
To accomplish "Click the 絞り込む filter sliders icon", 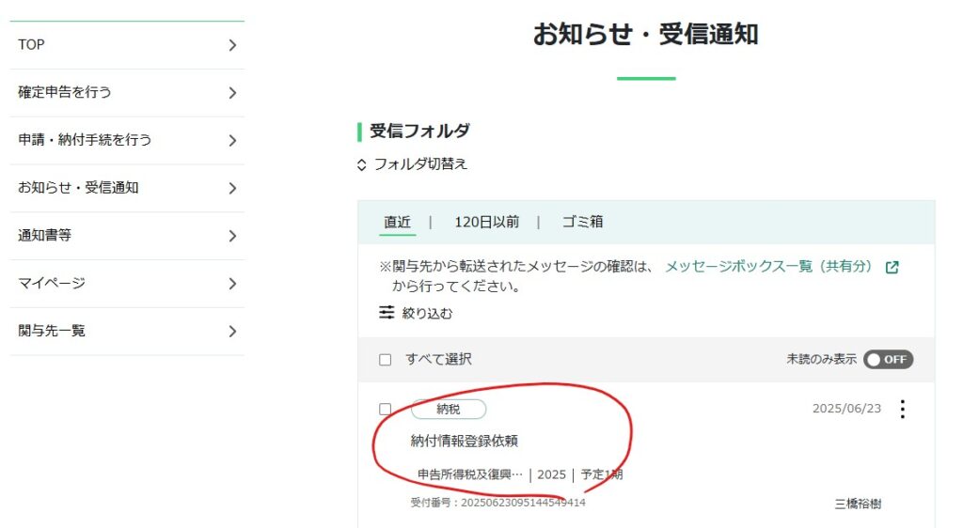I will 387,313.
